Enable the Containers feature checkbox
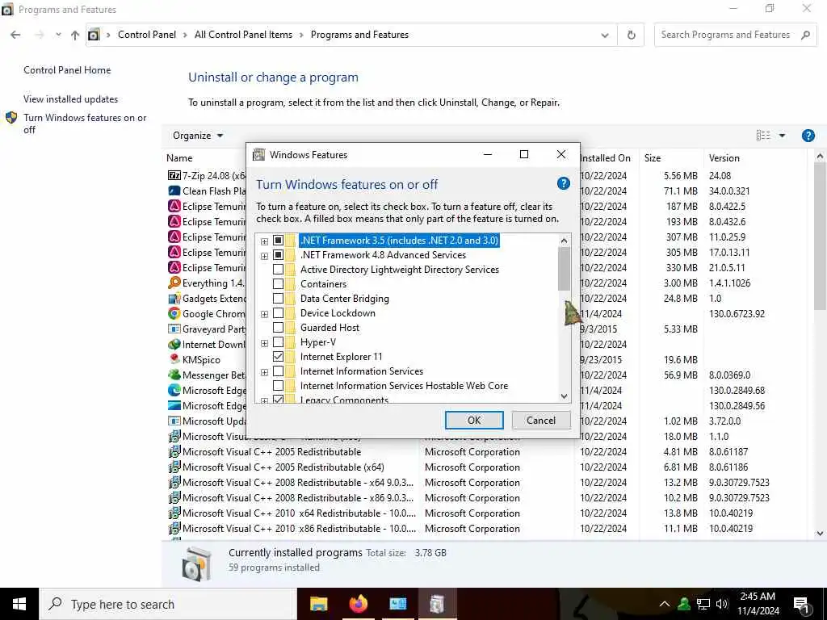The height and width of the screenshot is (620, 827). point(278,284)
